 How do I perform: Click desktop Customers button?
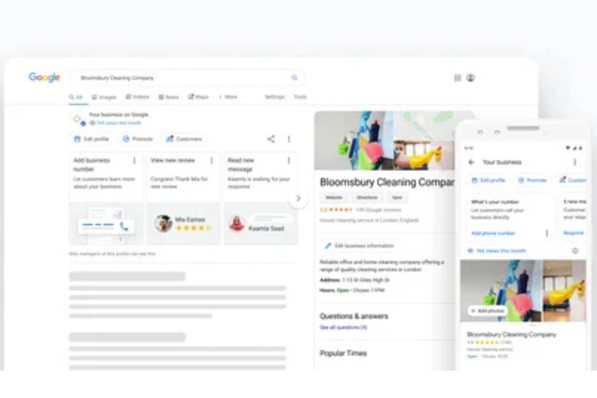(184, 139)
